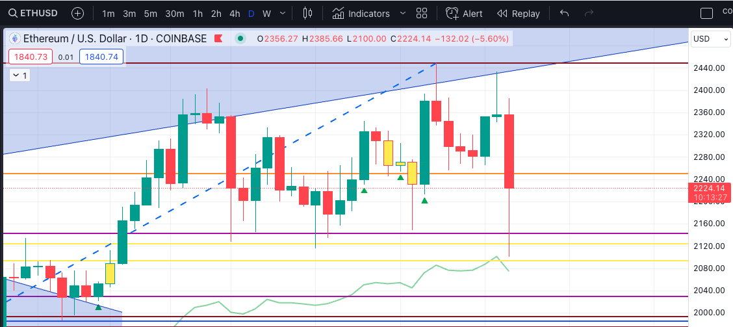Click the L2100.00 low value
The width and height of the screenshot is (733, 327).
click(x=367, y=39)
